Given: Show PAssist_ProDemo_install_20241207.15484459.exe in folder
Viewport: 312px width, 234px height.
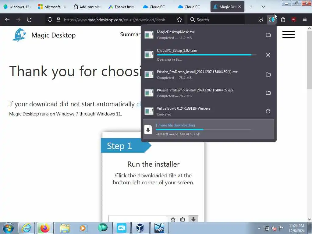Looking at the screenshot, I should [268, 93].
